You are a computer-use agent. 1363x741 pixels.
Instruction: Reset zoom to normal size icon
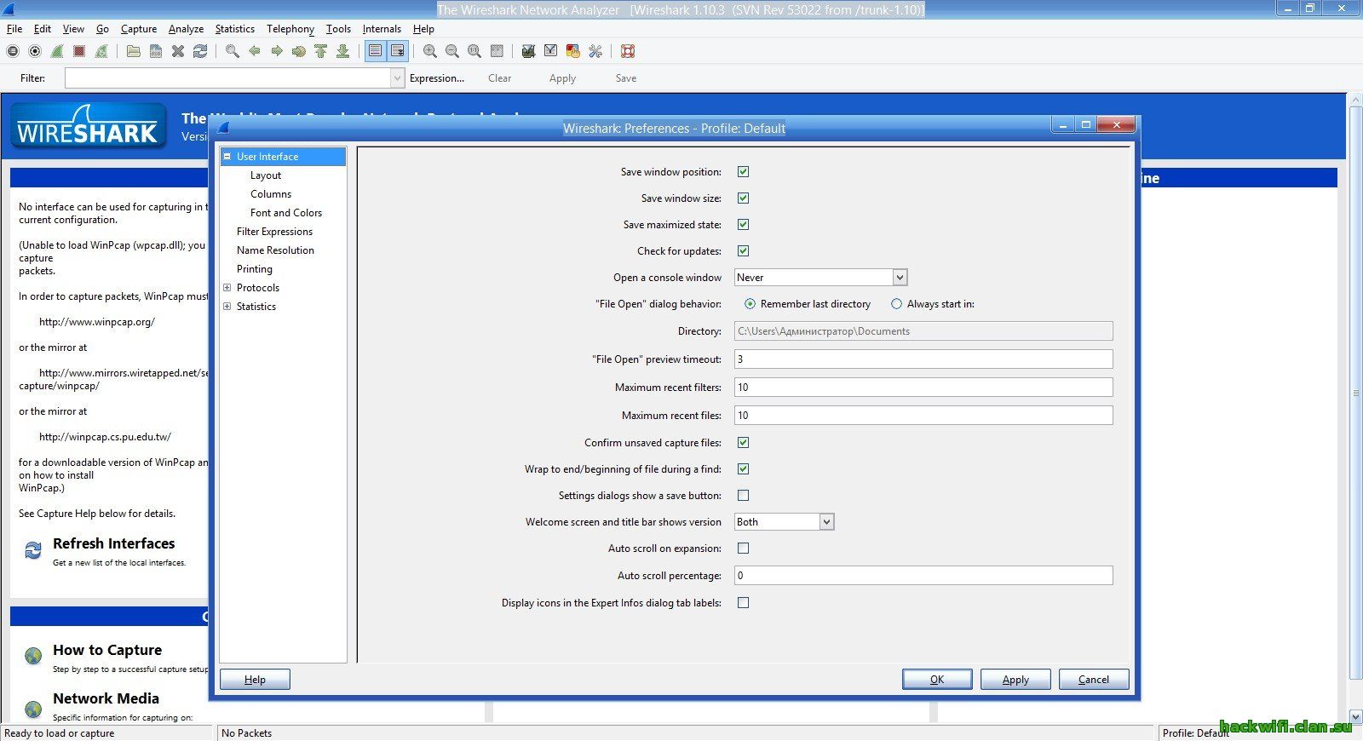[474, 51]
